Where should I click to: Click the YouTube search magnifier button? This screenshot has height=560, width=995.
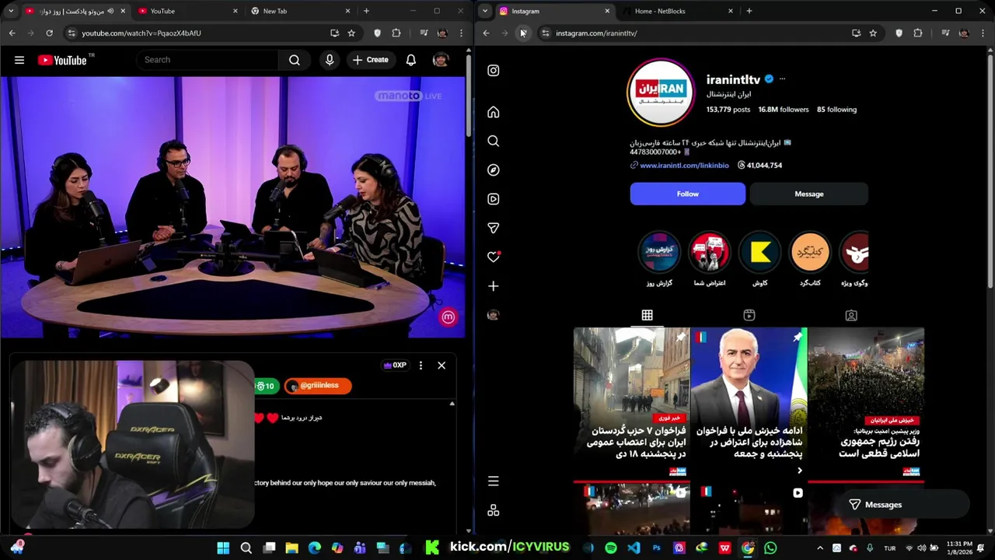click(x=295, y=60)
